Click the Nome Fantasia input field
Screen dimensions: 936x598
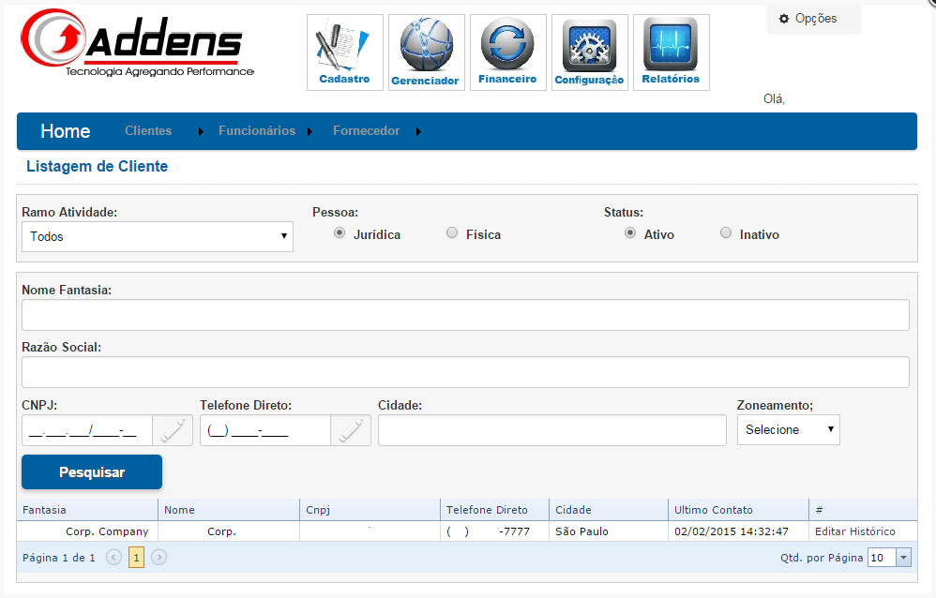pyautogui.click(x=465, y=315)
